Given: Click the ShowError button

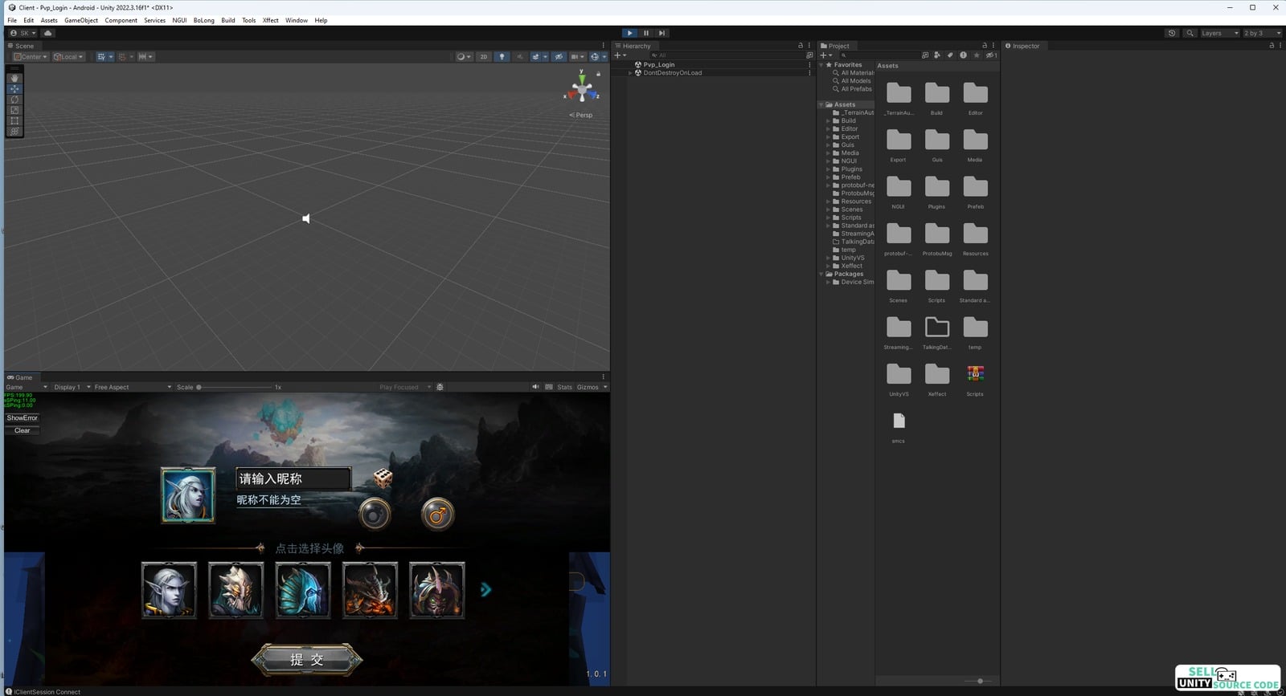Looking at the screenshot, I should click(23, 418).
